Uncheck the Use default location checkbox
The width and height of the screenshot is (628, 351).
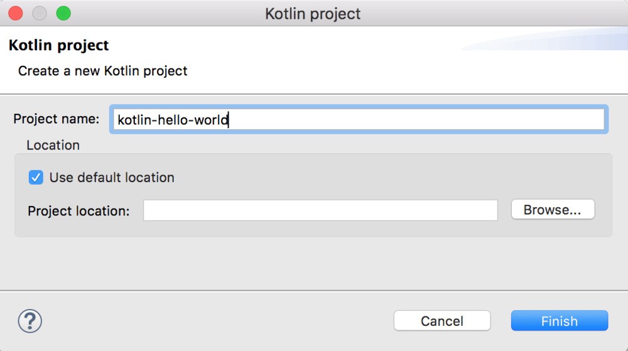tap(36, 178)
